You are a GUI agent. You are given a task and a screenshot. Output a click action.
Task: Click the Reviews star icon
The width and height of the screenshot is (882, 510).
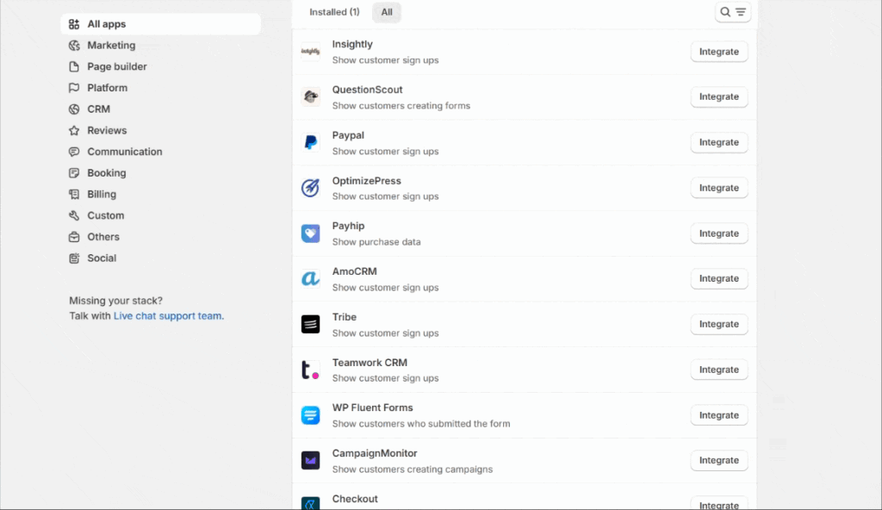pos(74,131)
